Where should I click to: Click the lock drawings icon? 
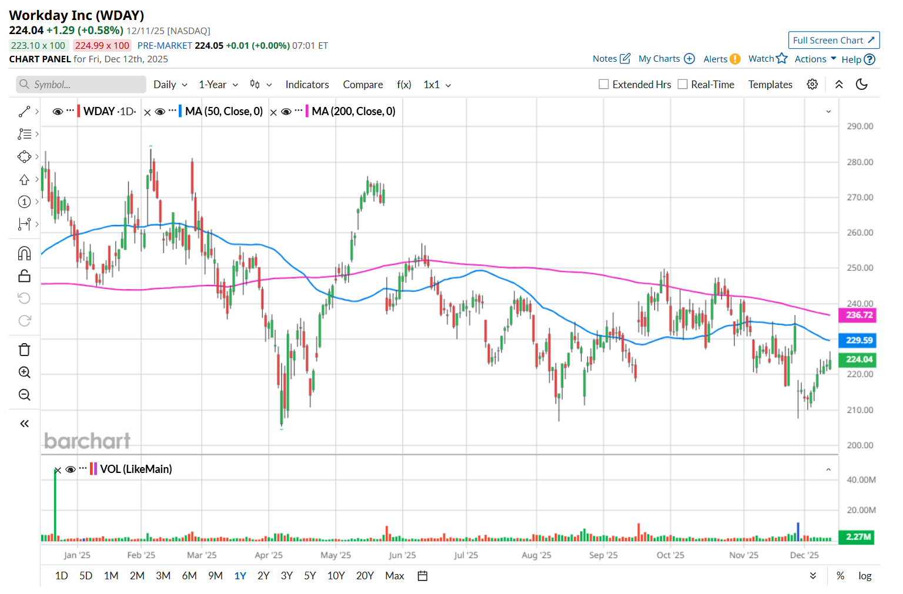pos(24,276)
